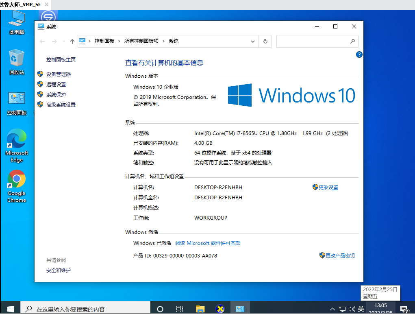Open recent locations dropdown arrow

coord(64,41)
